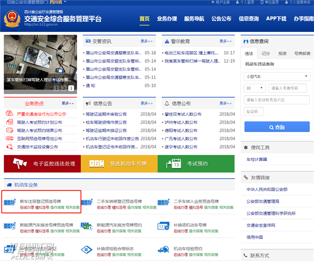
Task: Switch to 违法 query tab
Action: point(249,53)
